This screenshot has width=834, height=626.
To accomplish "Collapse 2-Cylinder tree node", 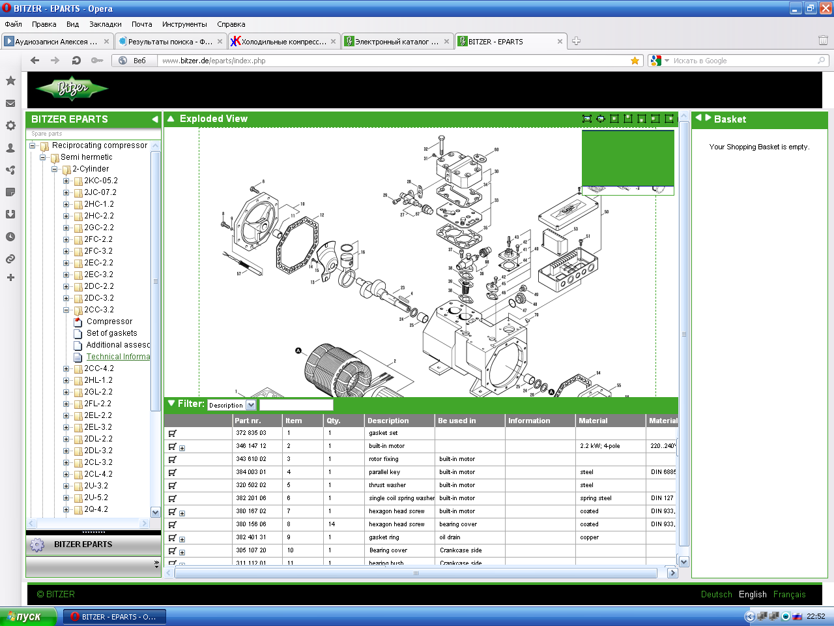I will [55, 169].
